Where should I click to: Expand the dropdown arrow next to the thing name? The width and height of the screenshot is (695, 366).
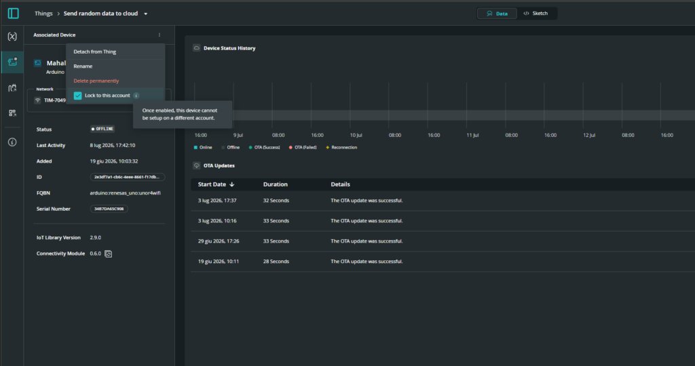145,14
